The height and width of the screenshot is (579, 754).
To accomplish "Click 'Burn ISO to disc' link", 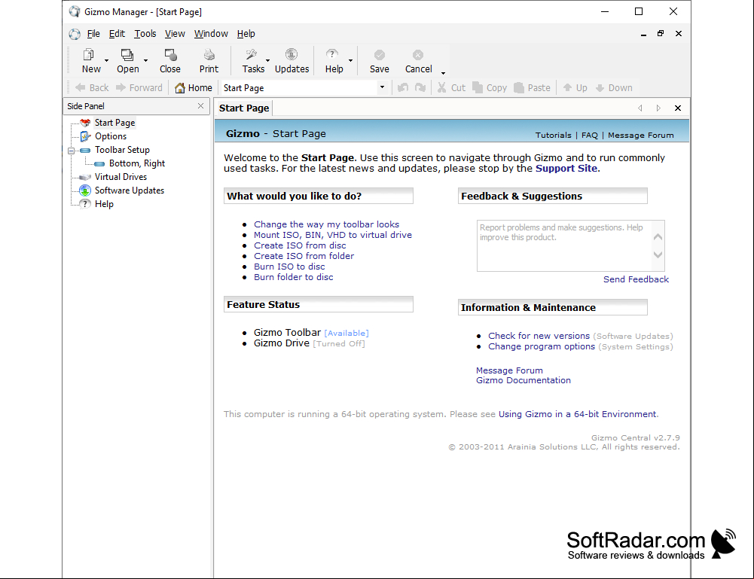I will tap(289, 267).
